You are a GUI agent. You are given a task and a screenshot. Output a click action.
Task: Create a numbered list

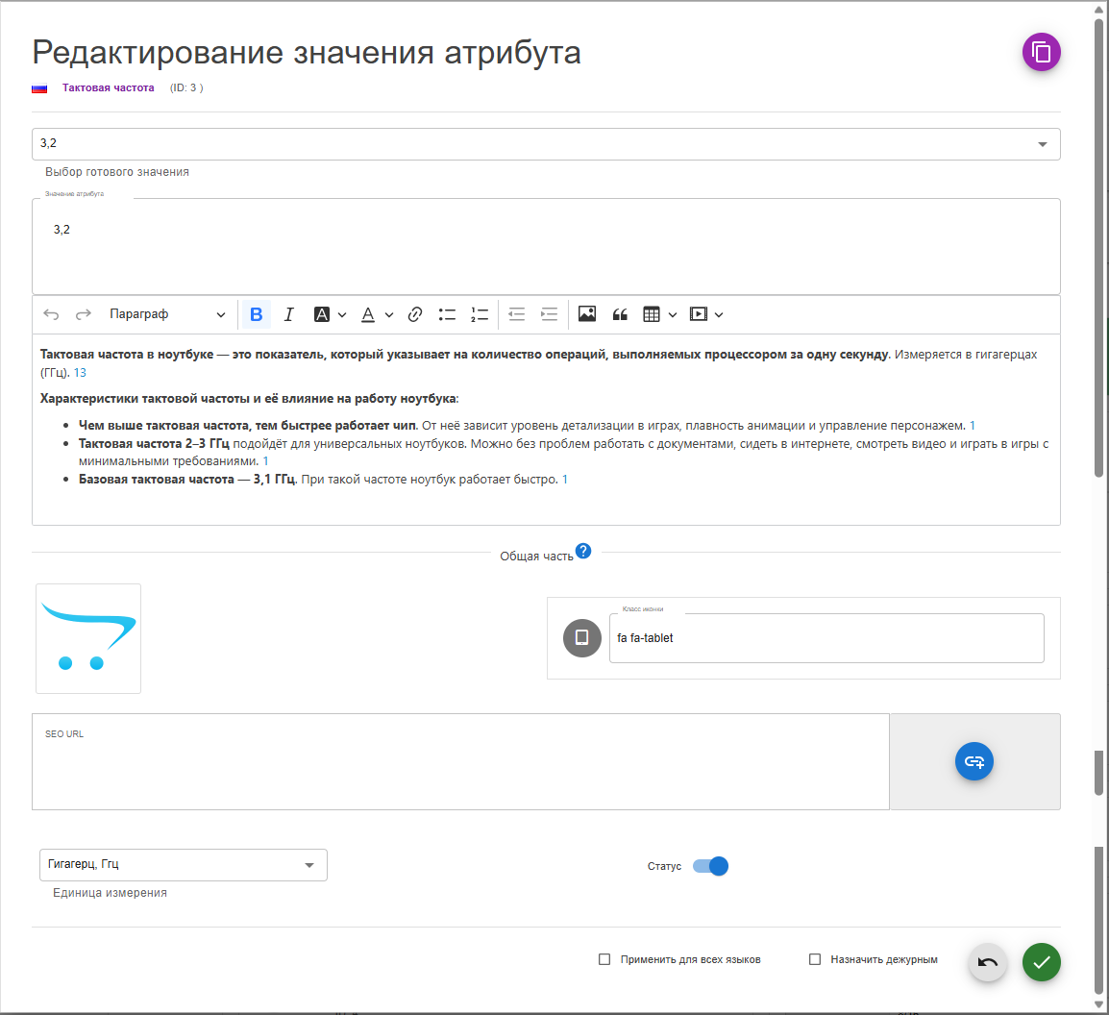[480, 314]
